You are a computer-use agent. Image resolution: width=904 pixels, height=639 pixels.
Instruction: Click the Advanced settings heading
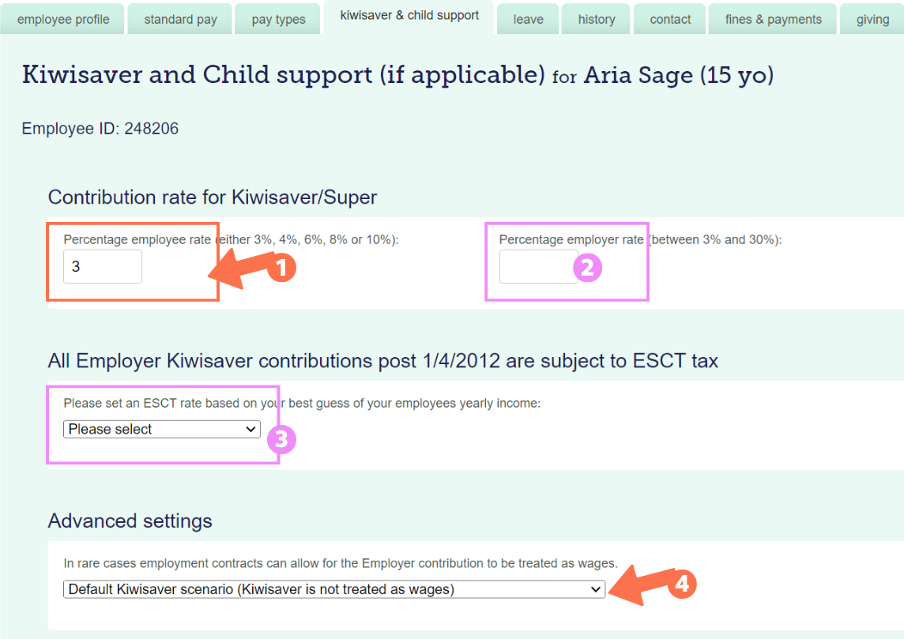[x=130, y=521]
